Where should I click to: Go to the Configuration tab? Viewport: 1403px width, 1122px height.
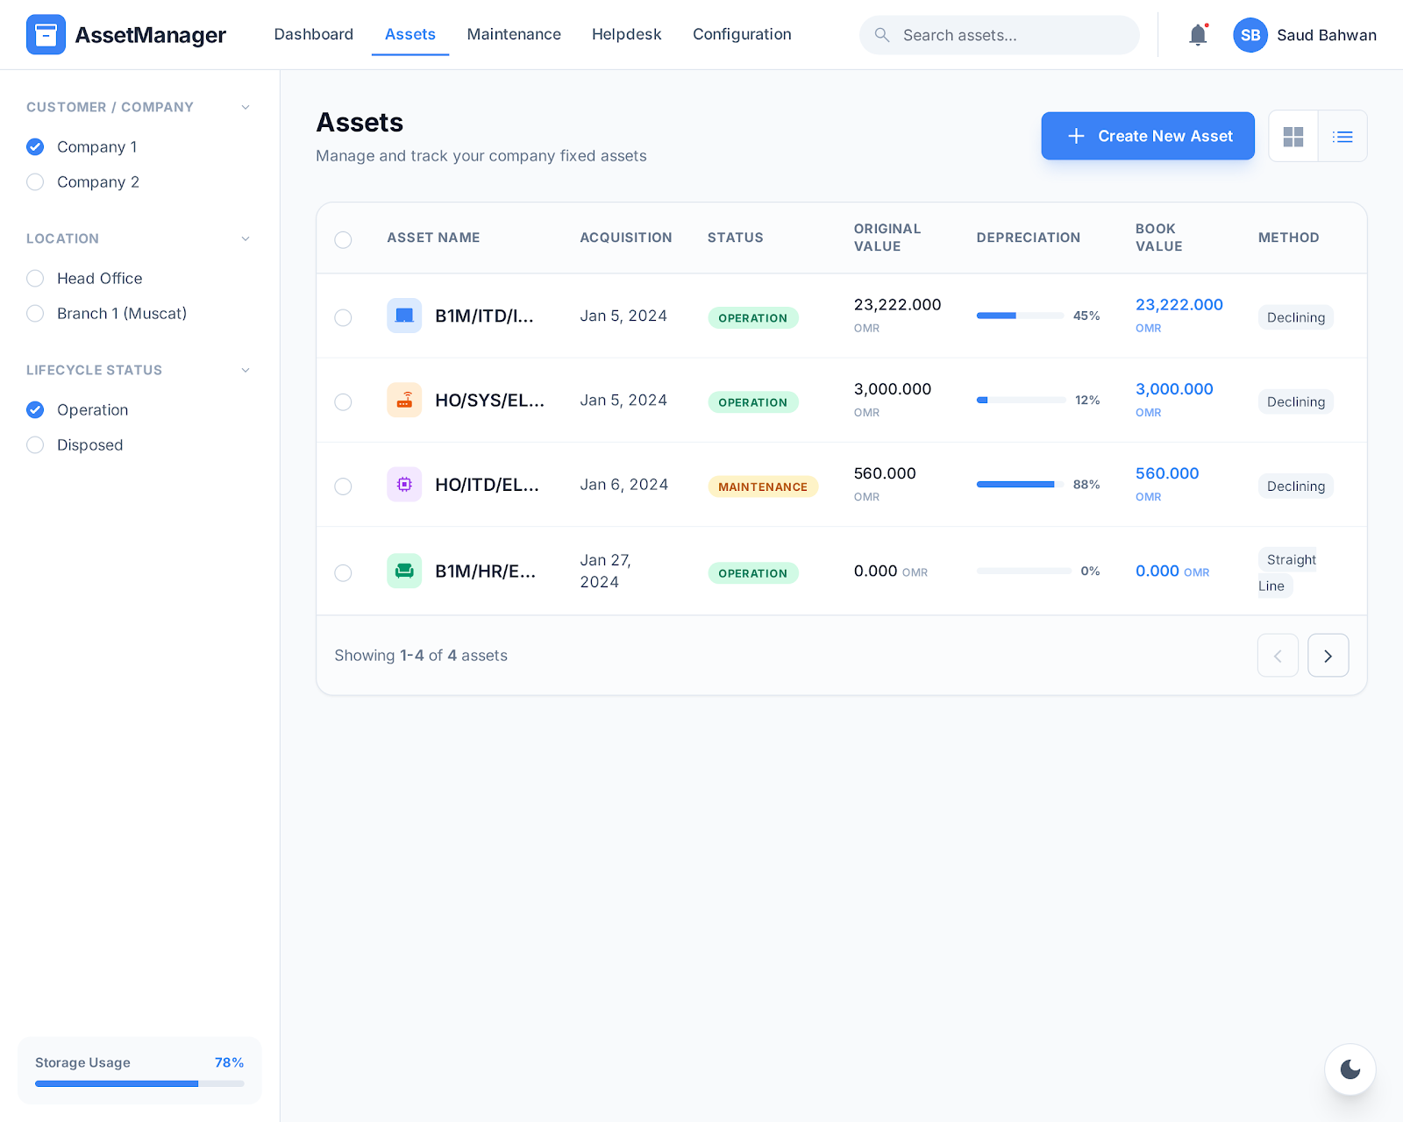pyautogui.click(x=742, y=35)
